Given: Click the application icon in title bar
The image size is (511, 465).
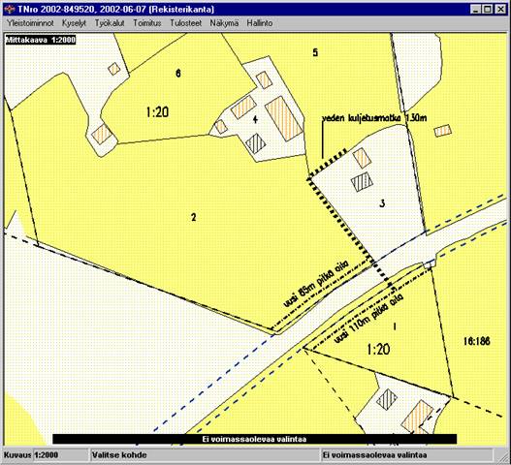Looking at the screenshot, I should [10, 9].
